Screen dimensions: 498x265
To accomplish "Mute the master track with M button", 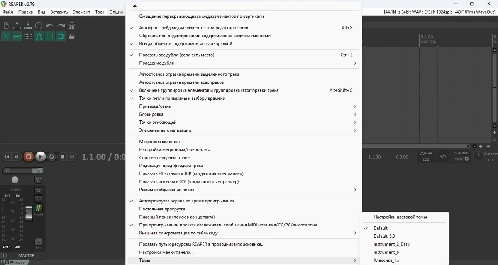I will coord(39,190).
